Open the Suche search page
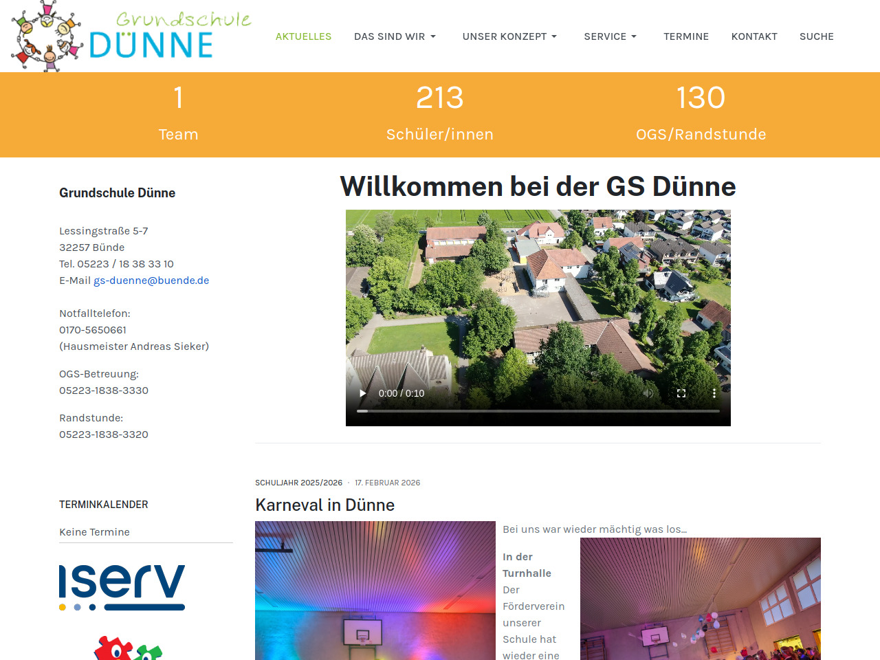This screenshot has width=880, height=660. pos(816,36)
